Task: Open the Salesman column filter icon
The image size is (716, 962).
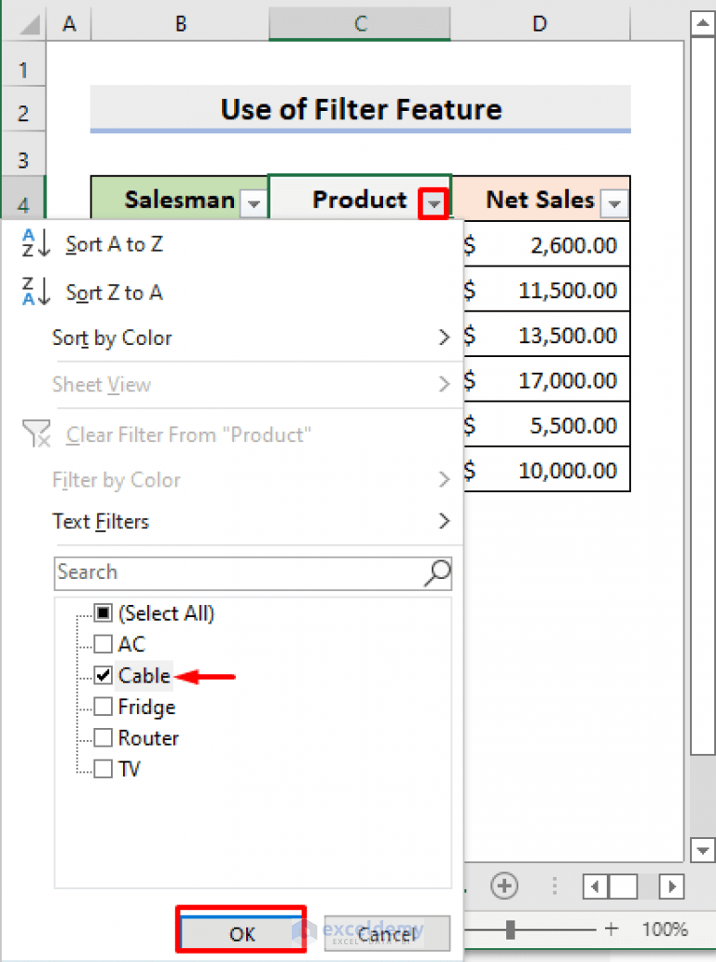Action: click(253, 202)
